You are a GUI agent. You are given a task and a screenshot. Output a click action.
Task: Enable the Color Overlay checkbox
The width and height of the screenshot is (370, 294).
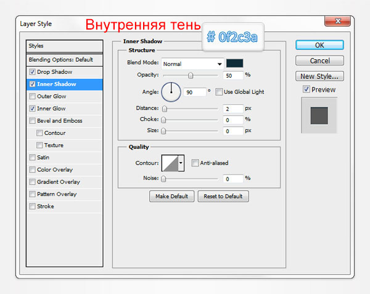(32, 169)
